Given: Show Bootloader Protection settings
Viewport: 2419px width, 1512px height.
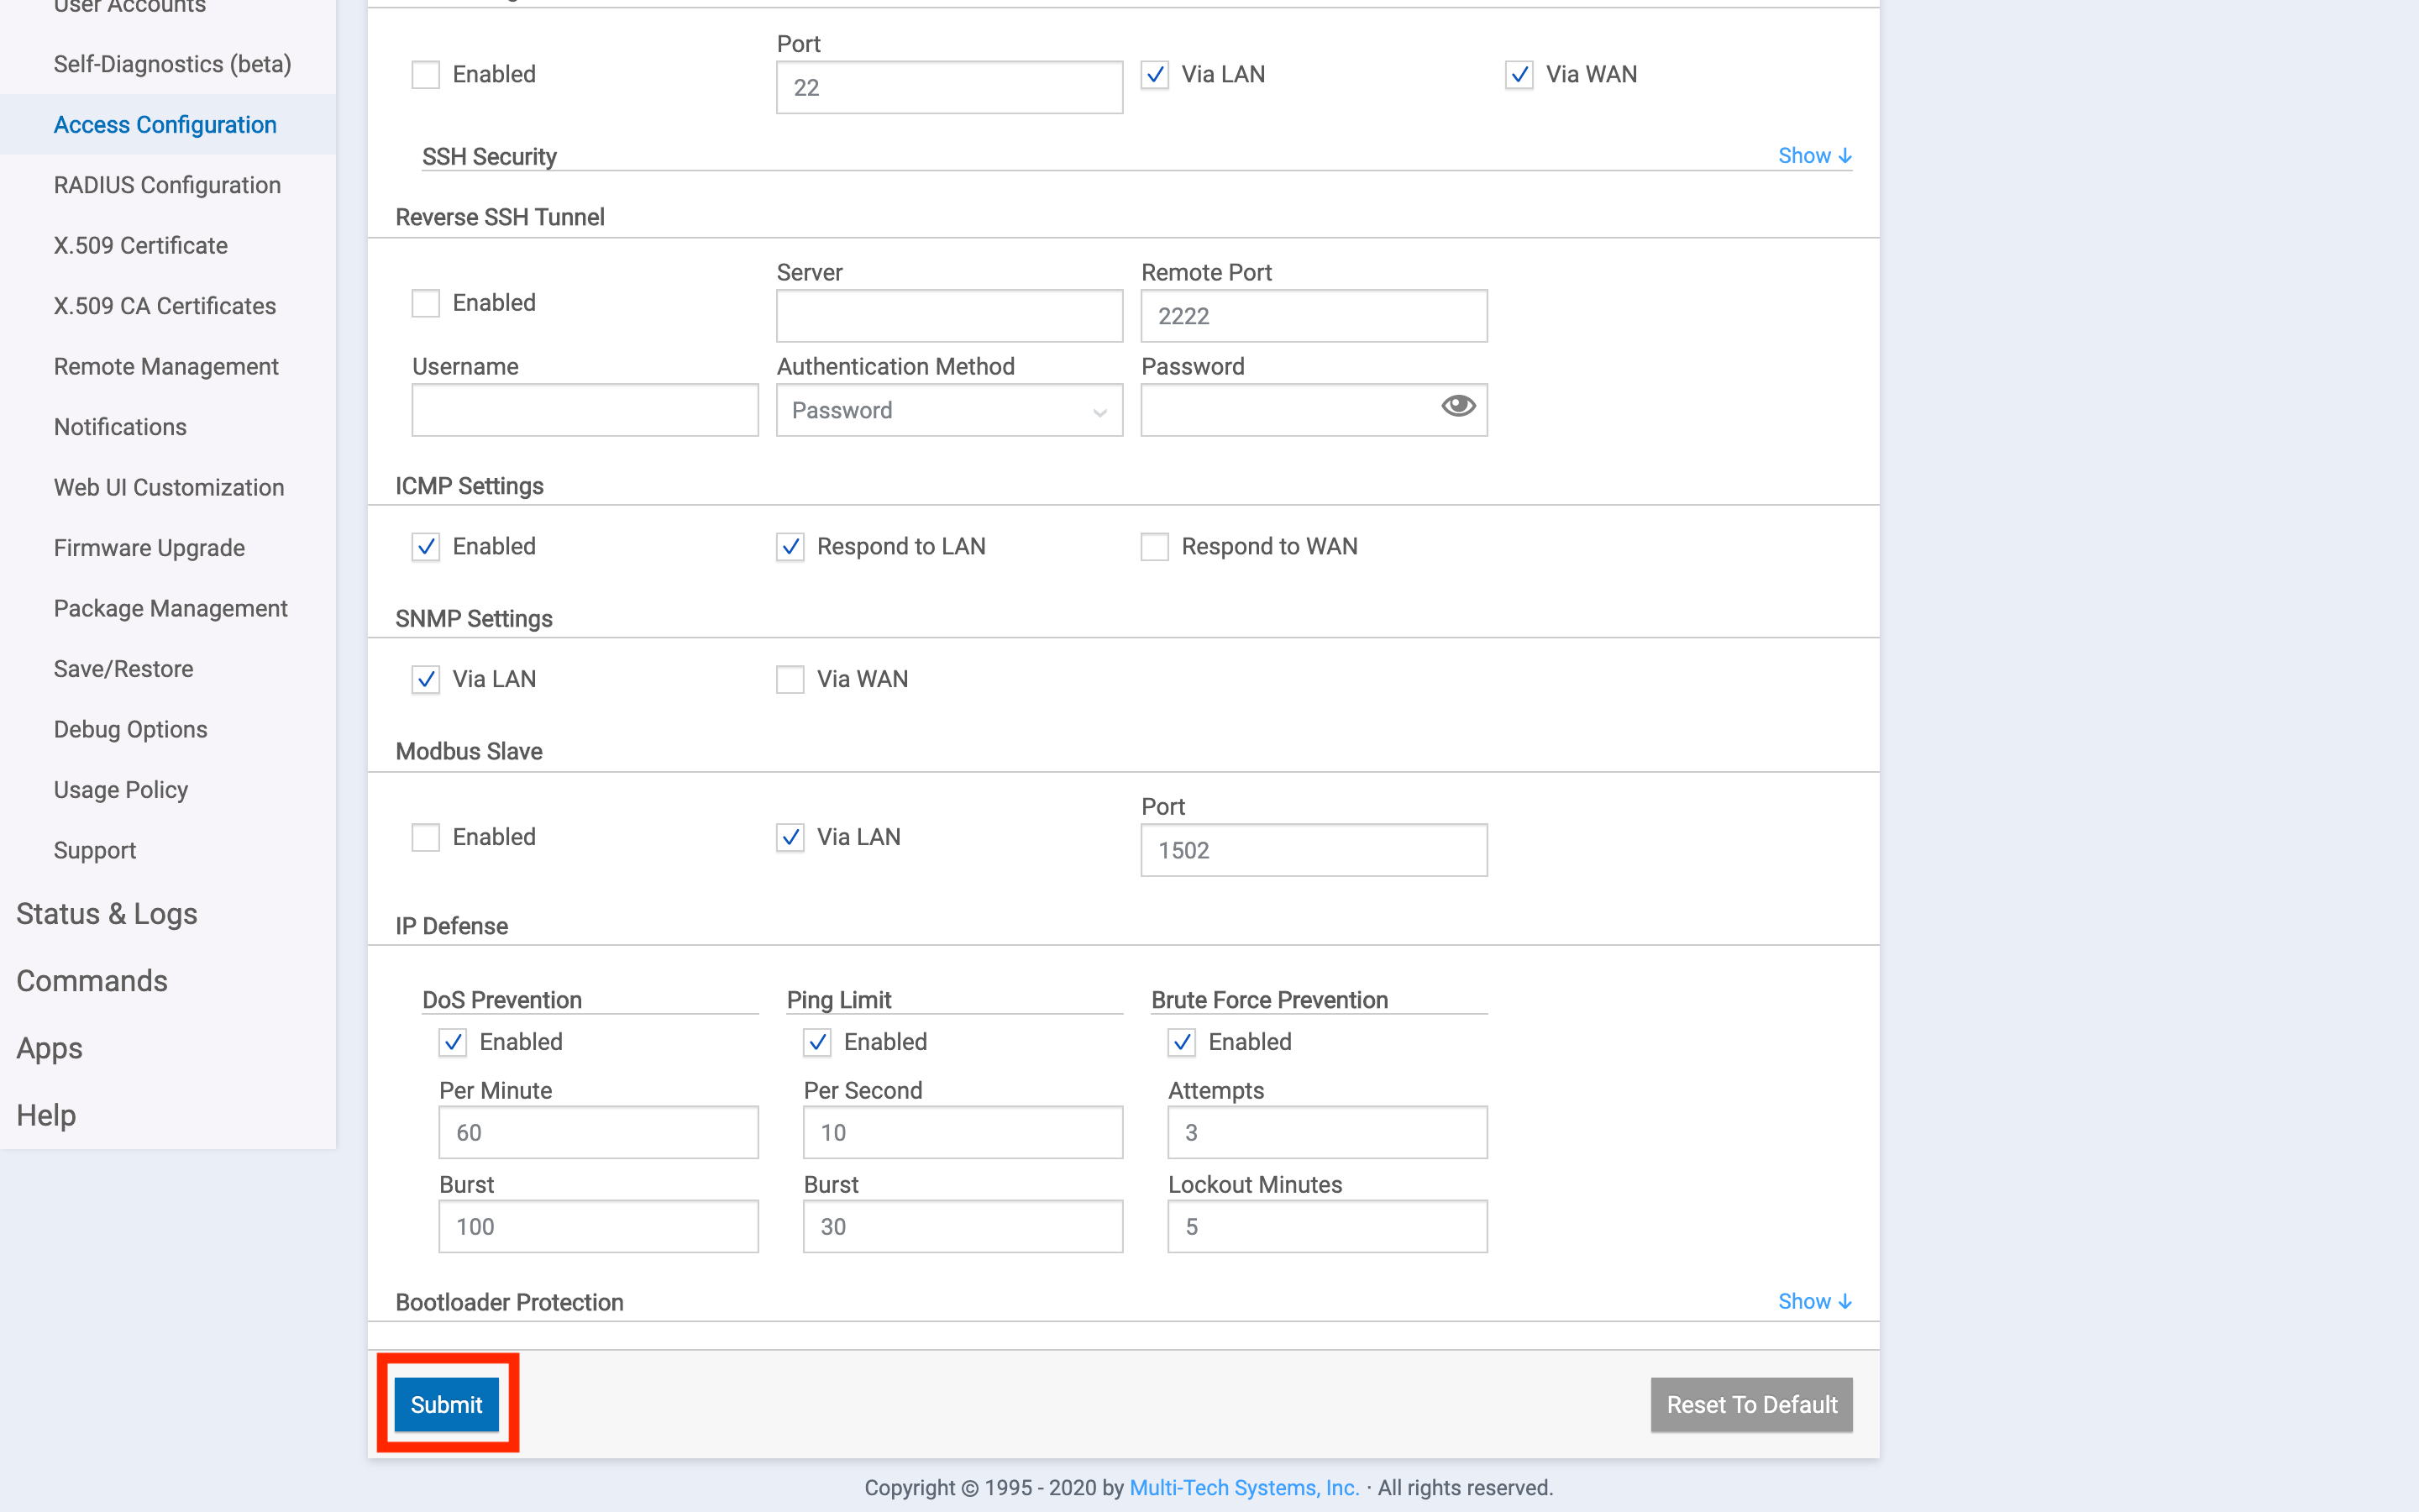Looking at the screenshot, I should pos(1813,1301).
